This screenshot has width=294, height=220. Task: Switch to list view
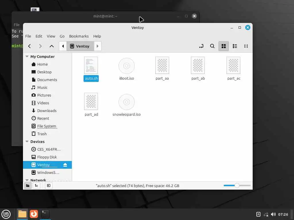235,46
